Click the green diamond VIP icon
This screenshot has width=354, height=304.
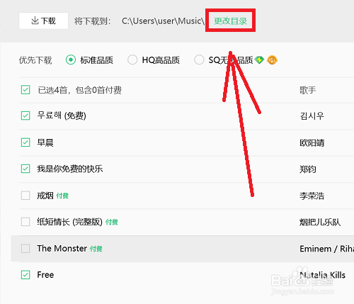point(259,60)
